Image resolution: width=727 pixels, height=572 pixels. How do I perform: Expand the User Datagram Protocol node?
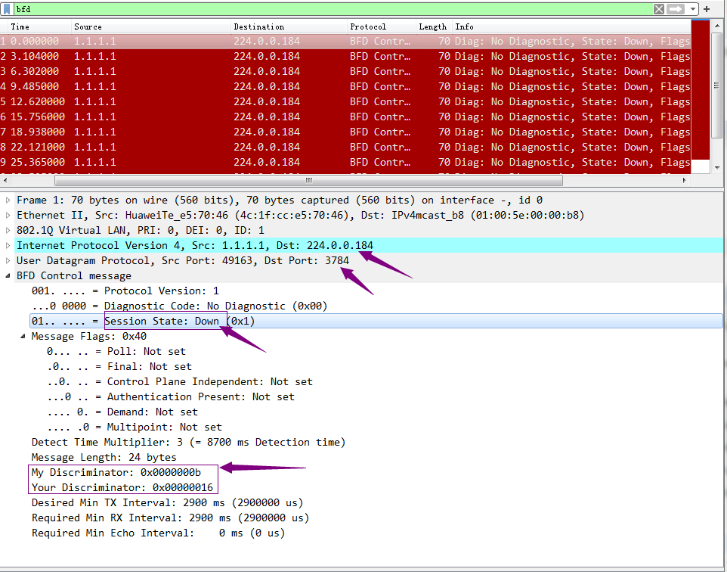click(8, 261)
